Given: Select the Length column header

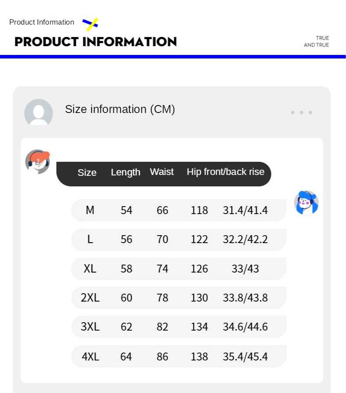Looking at the screenshot, I should pyautogui.click(x=125, y=172).
